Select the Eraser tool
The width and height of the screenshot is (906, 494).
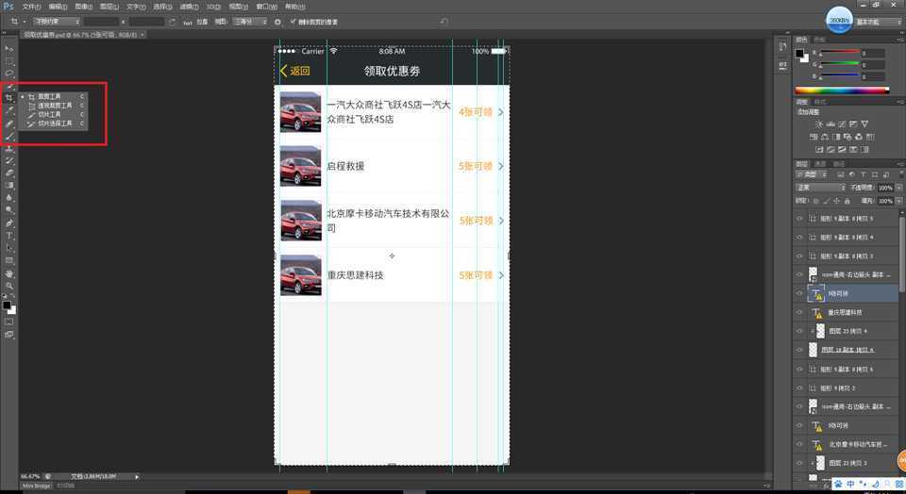8,173
